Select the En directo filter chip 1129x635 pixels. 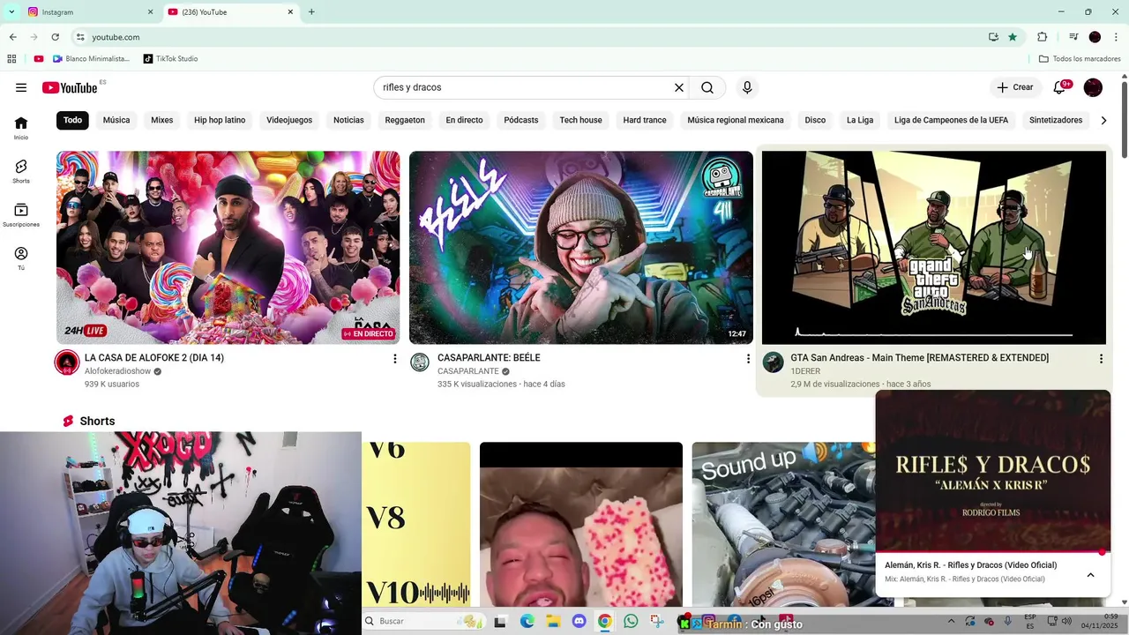464,120
